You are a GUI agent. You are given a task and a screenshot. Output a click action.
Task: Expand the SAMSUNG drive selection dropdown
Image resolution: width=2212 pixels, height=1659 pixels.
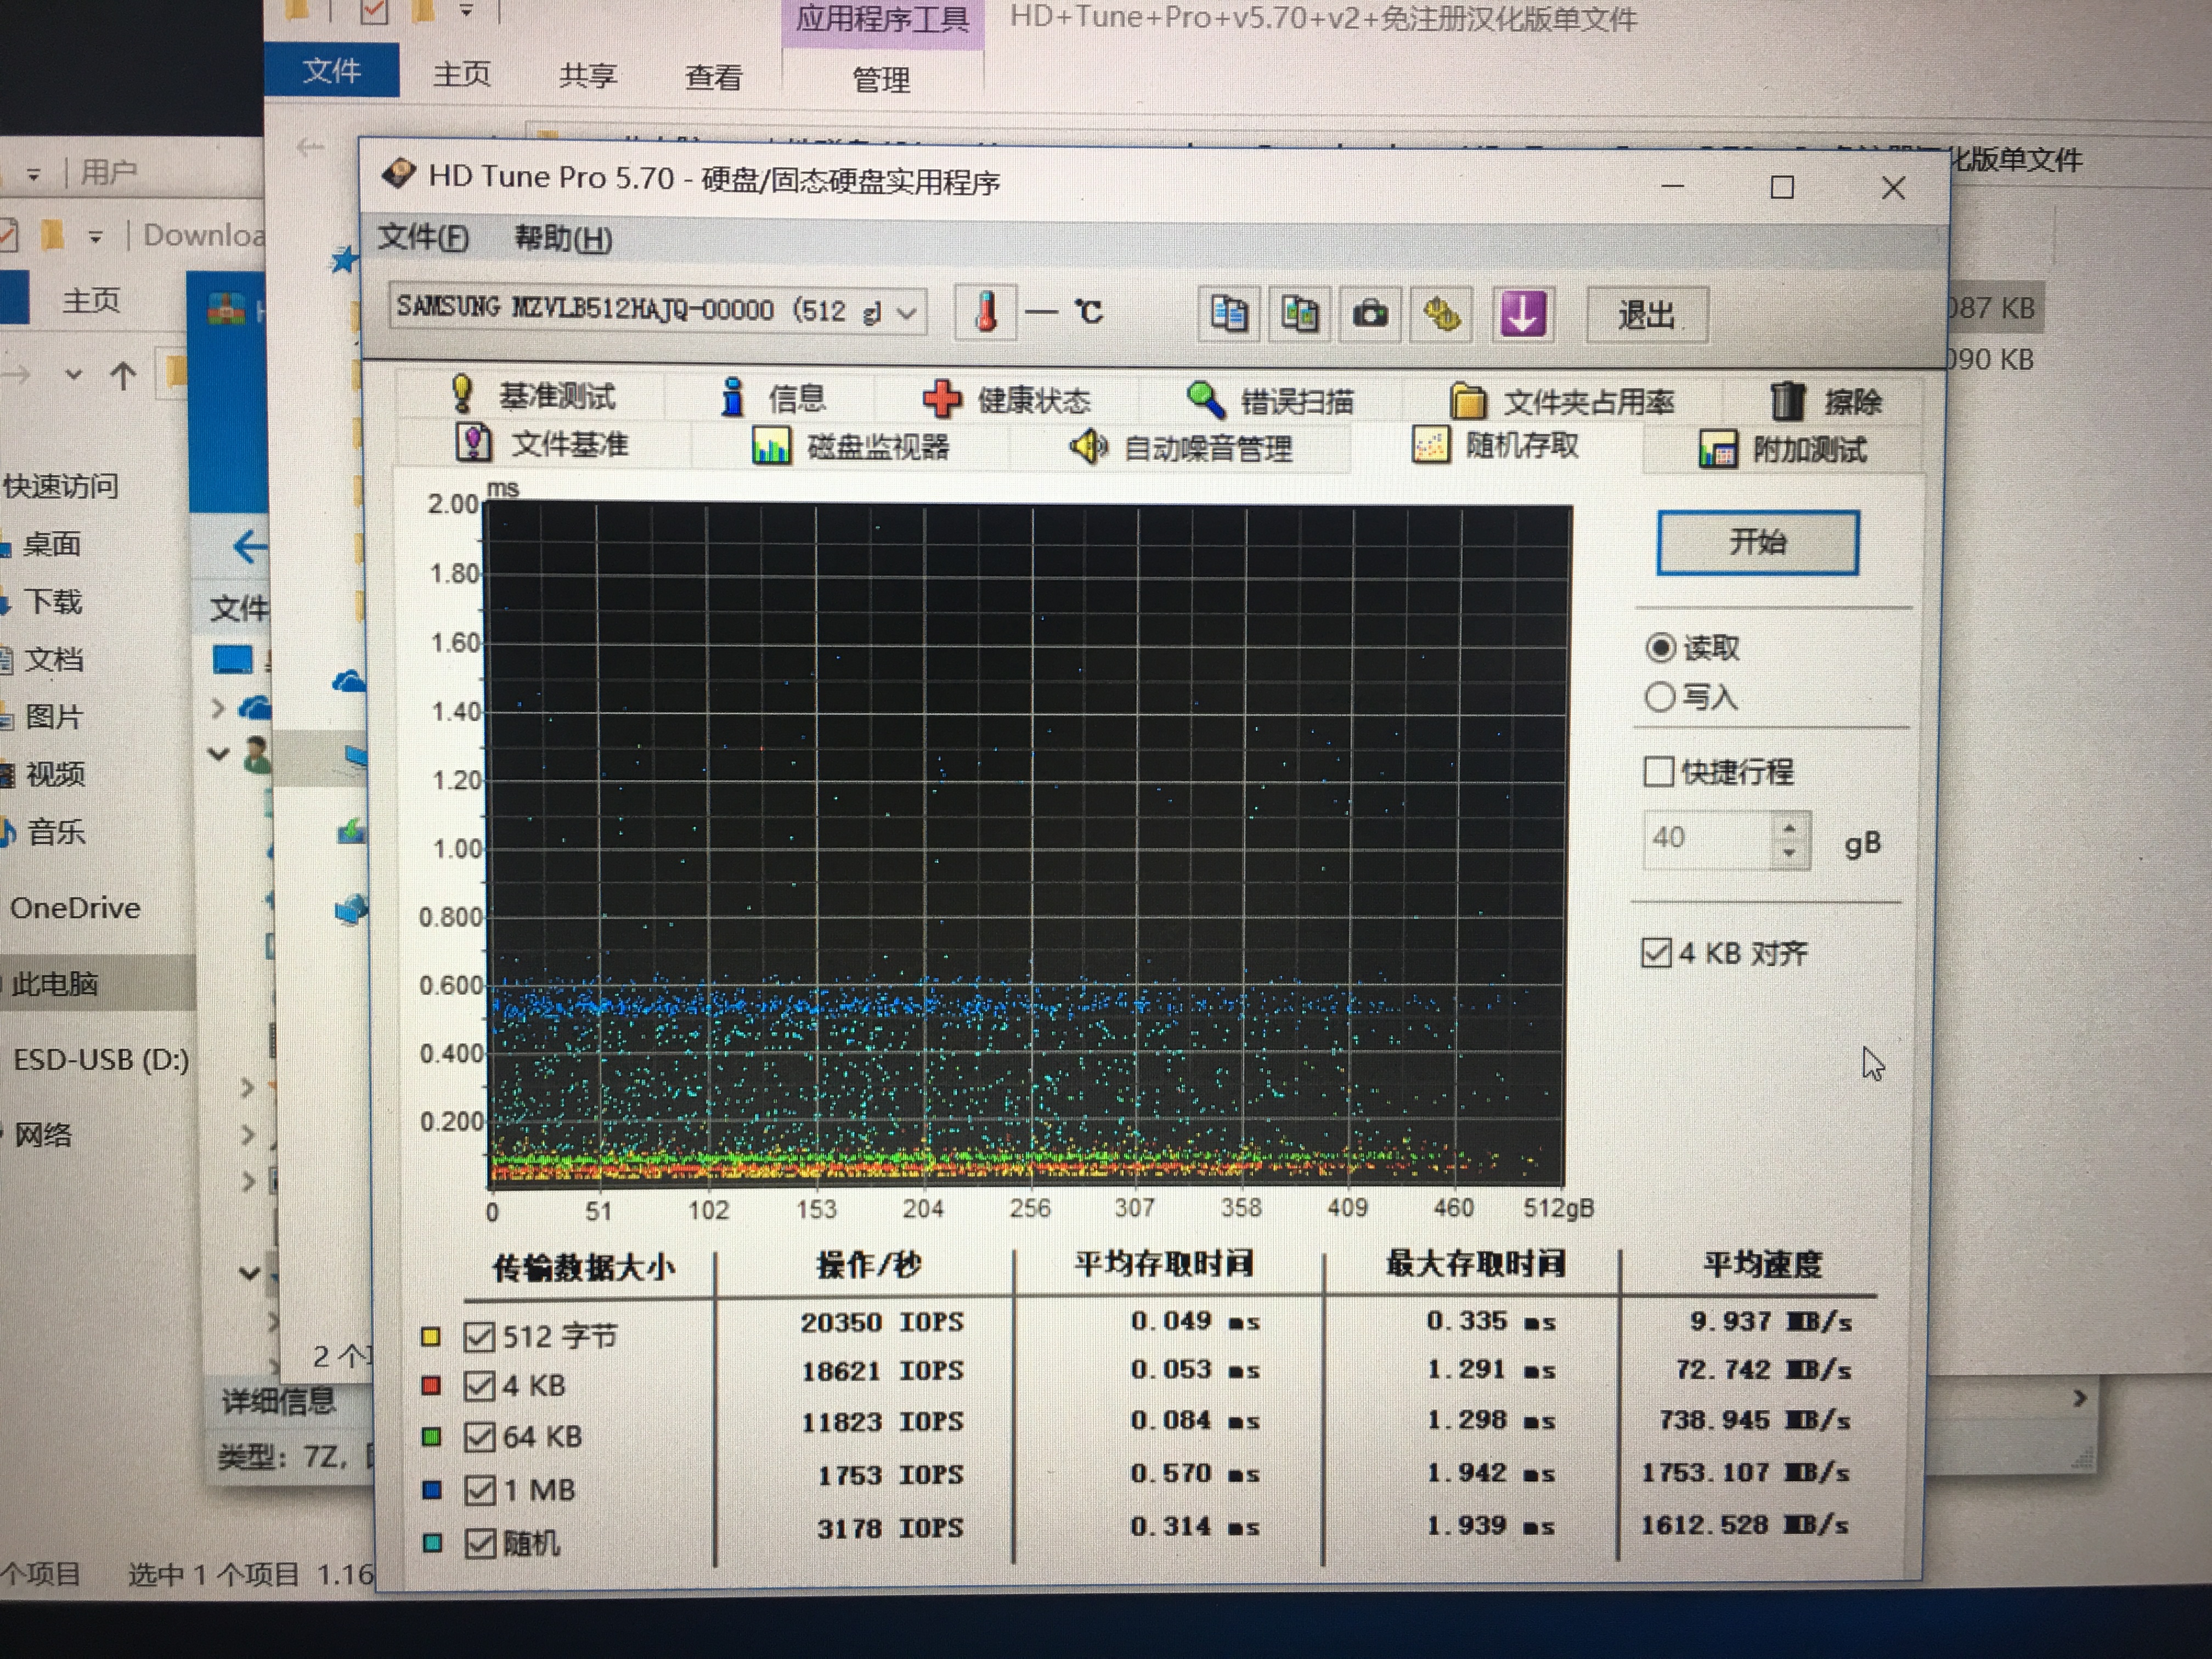click(x=906, y=313)
